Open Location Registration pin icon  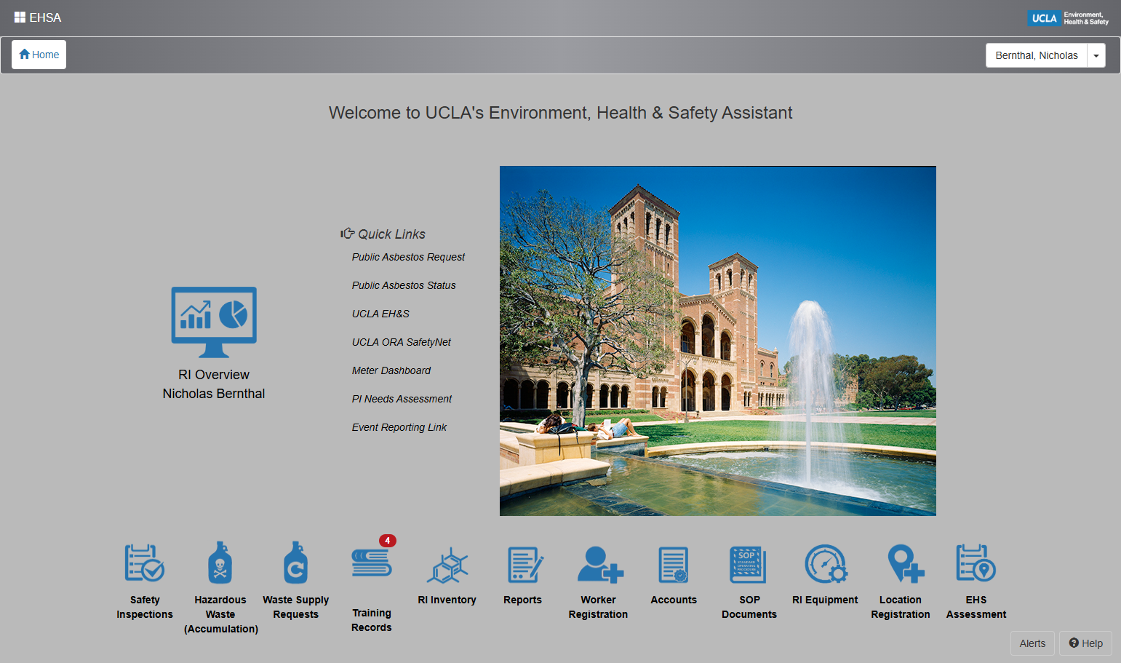tap(906, 564)
